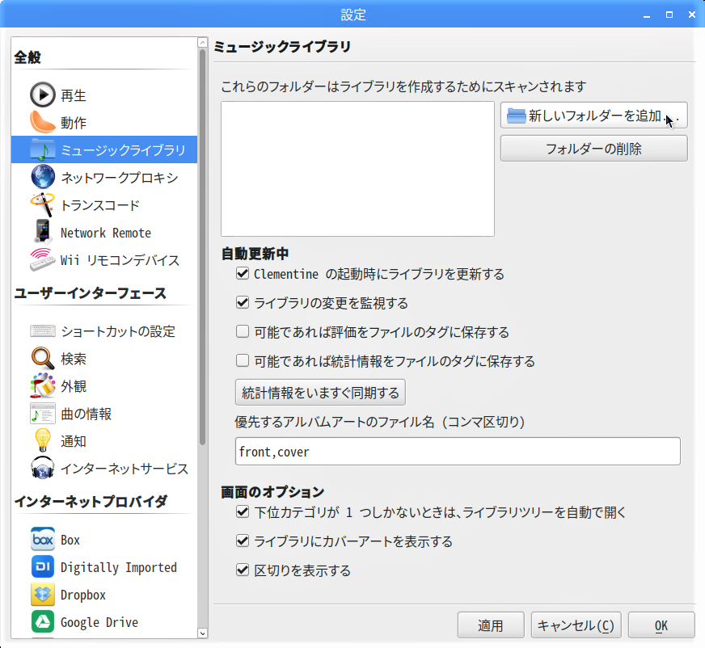Select the Dropbox label in the sidebar
The width and height of the screenshot is (705, 648).
click(x=83, y=595)
